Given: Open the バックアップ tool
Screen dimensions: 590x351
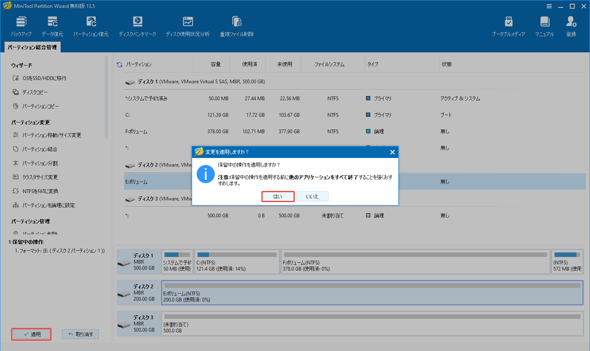Looking at the screenshot, I should [x=21, y=26].
